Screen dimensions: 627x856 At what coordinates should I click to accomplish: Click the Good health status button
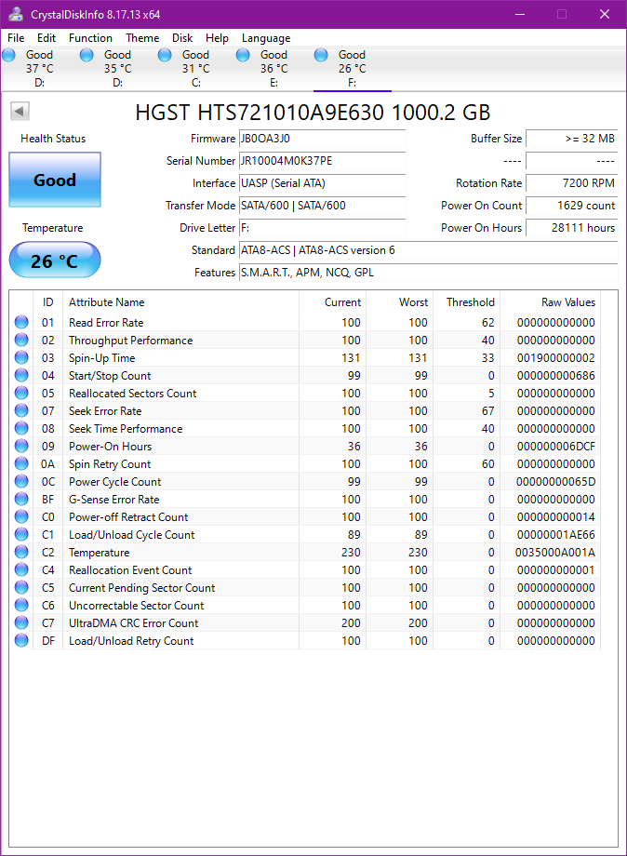tap(55, 180)
